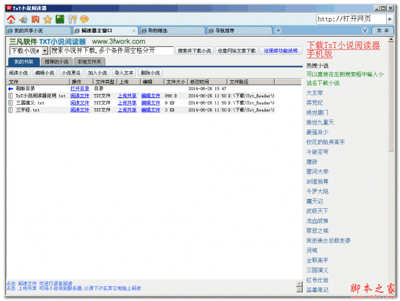Click the red 购 shopping icon
Viewport: 400px width, 301px height.
pos(35,19)
